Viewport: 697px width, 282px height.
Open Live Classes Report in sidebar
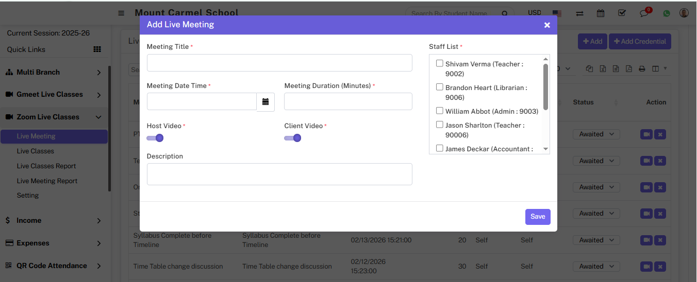pyautogui.click(x=46, y=166)
